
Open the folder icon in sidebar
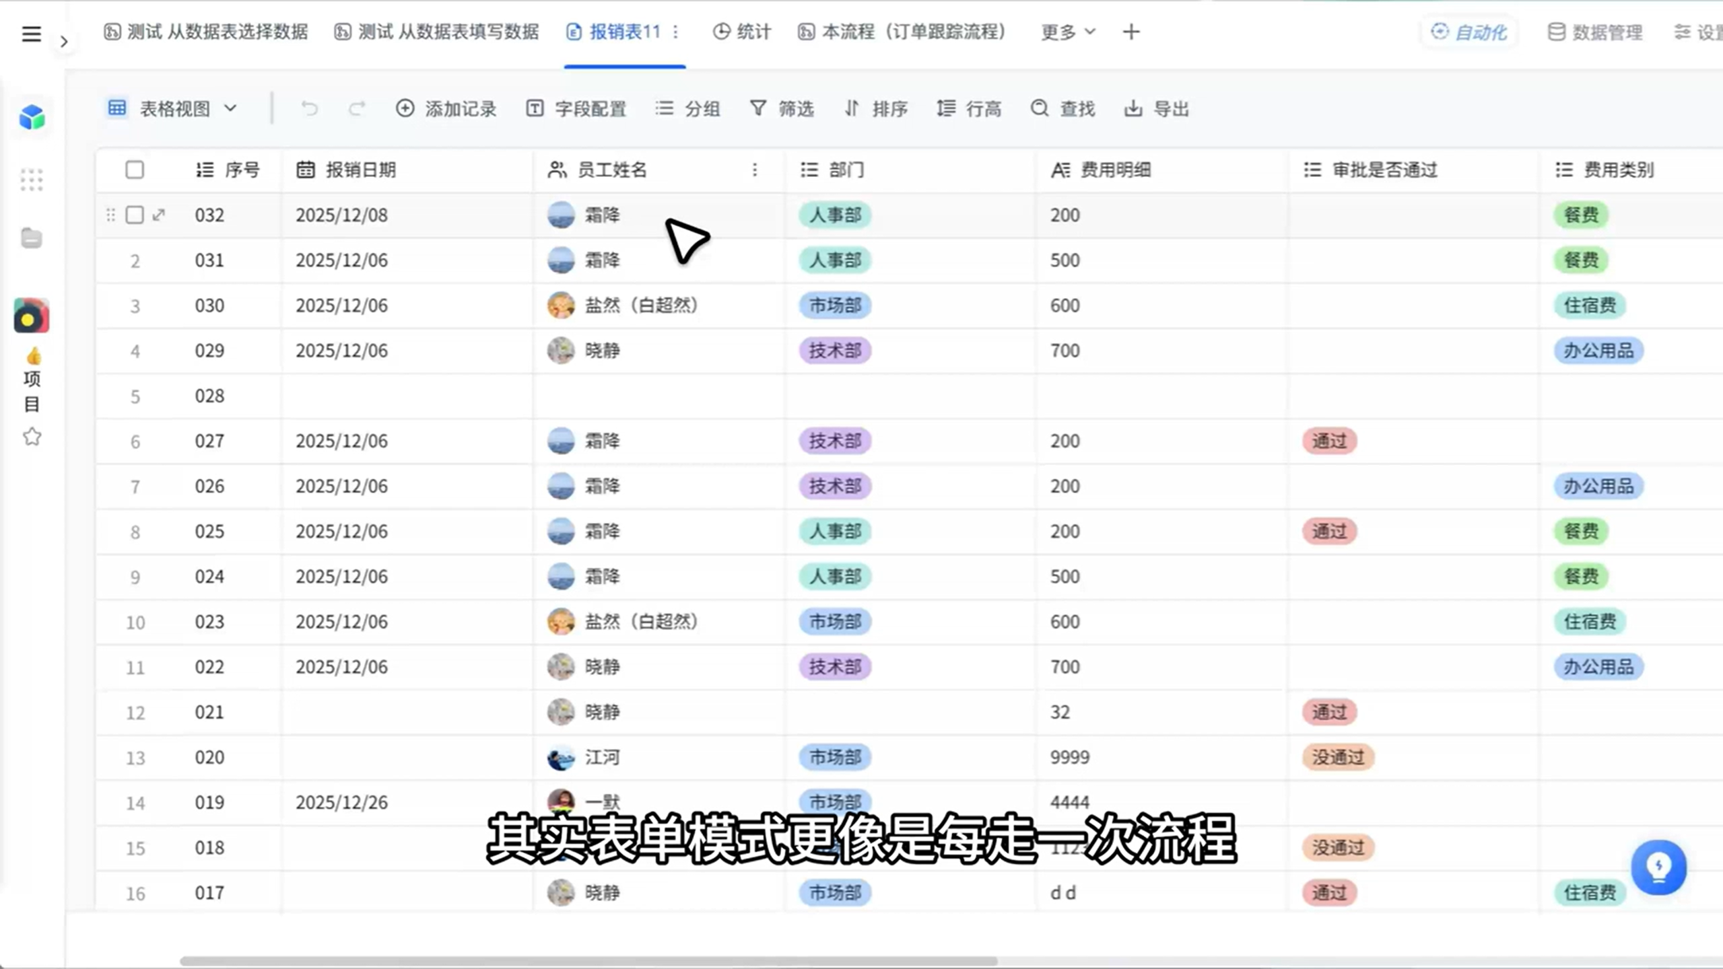click(31, 238)
